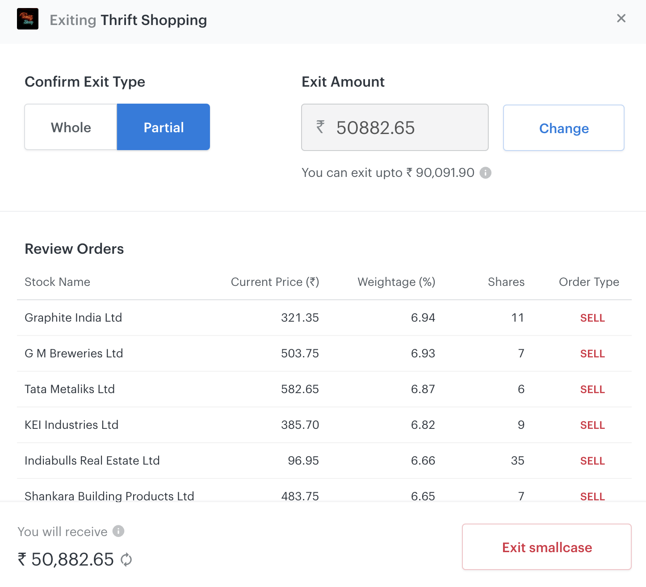Click the 'You can exit upto ₹ 90,091.90' text

point(388,173)
